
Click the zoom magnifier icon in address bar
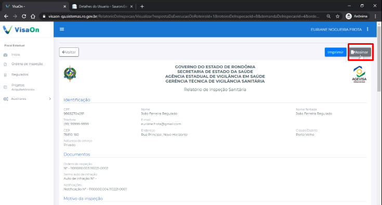[328, 16]
